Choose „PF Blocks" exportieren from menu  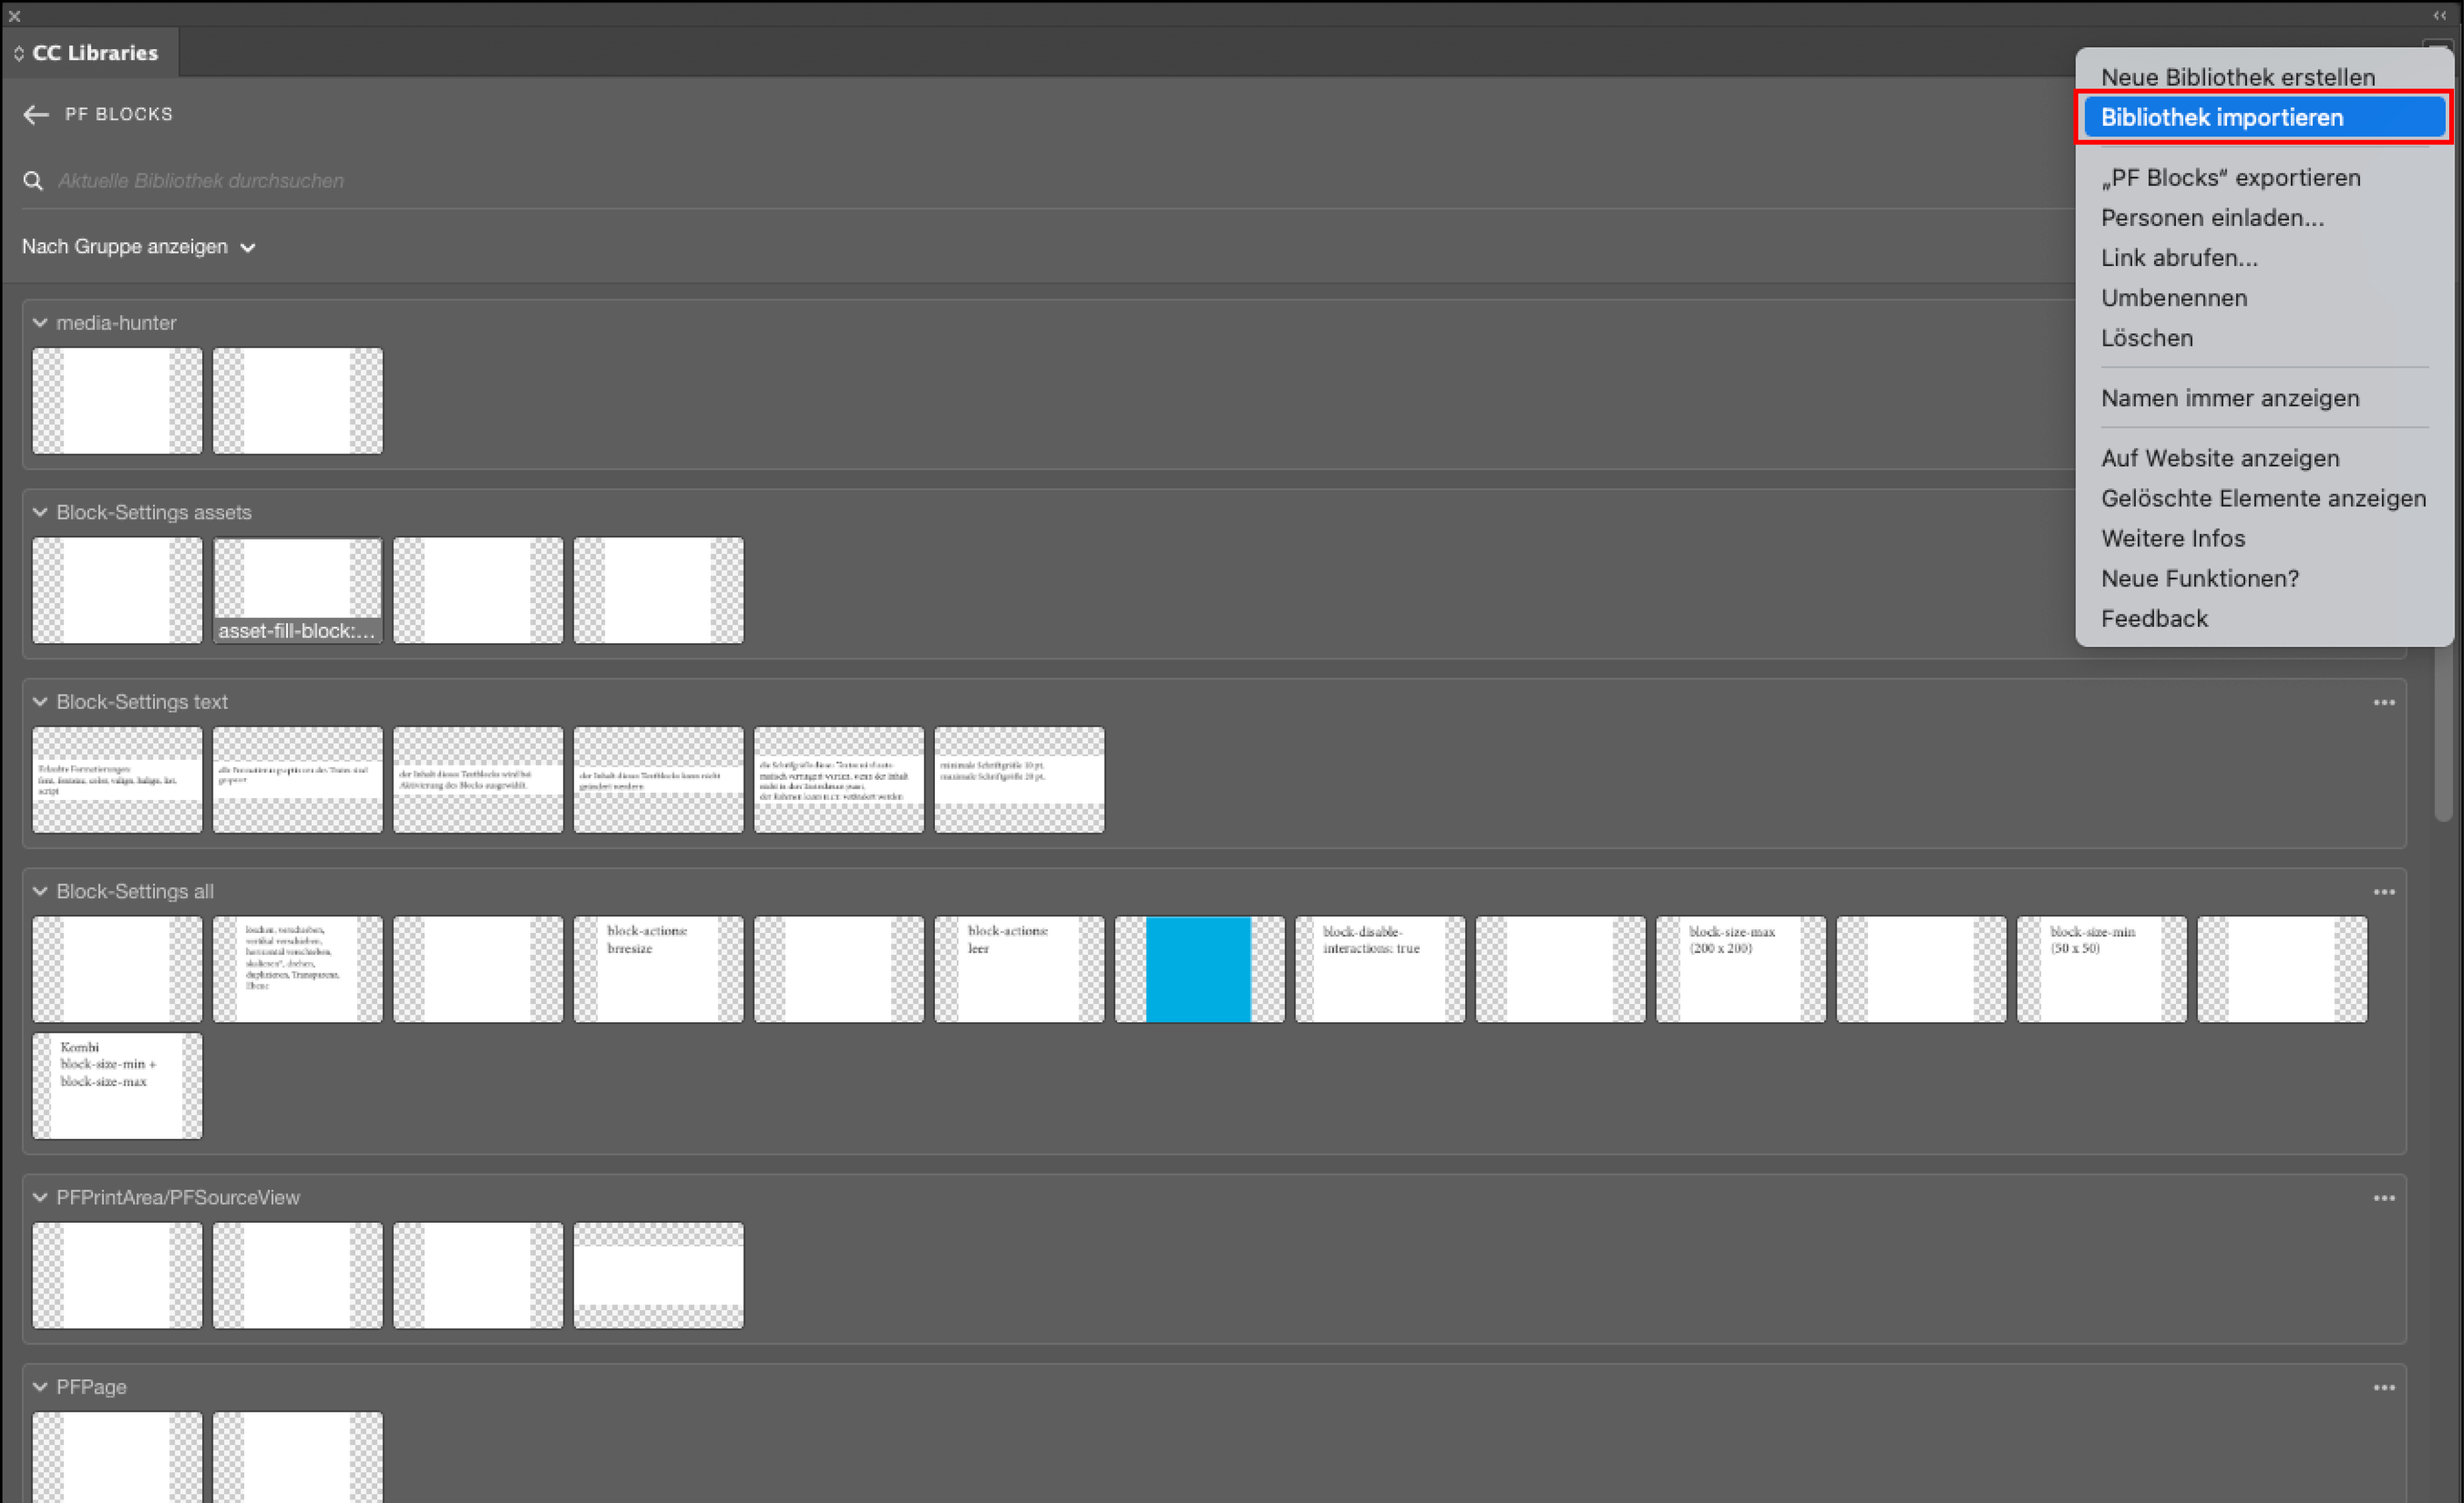pyautogui.click(x=2230, y=178)
